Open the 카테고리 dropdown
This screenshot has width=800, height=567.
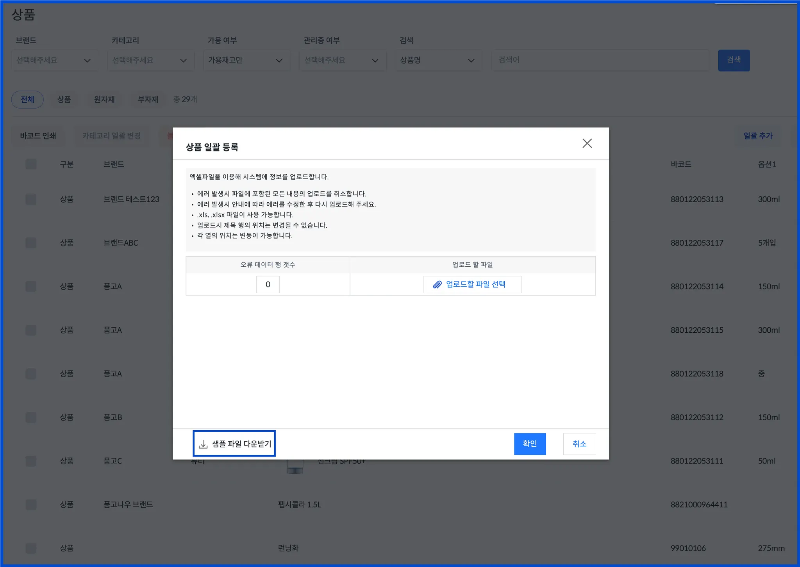tap(150, 61)
